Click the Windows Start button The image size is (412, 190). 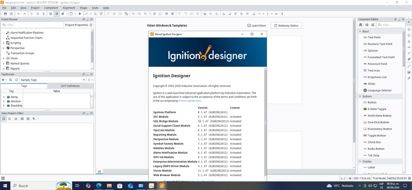pyautogui.click(x=5, y=186)
